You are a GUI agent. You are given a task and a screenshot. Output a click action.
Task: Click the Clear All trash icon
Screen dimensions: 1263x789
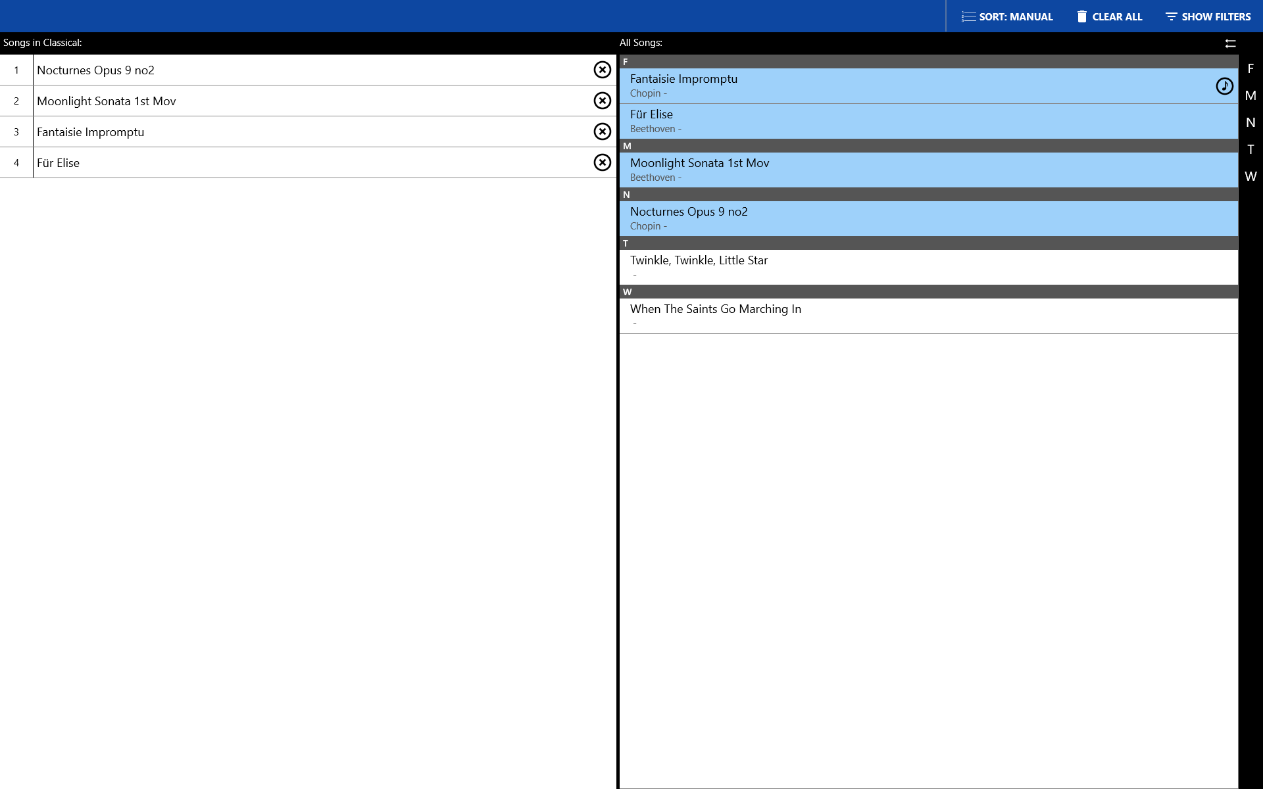pos(1081,16)
